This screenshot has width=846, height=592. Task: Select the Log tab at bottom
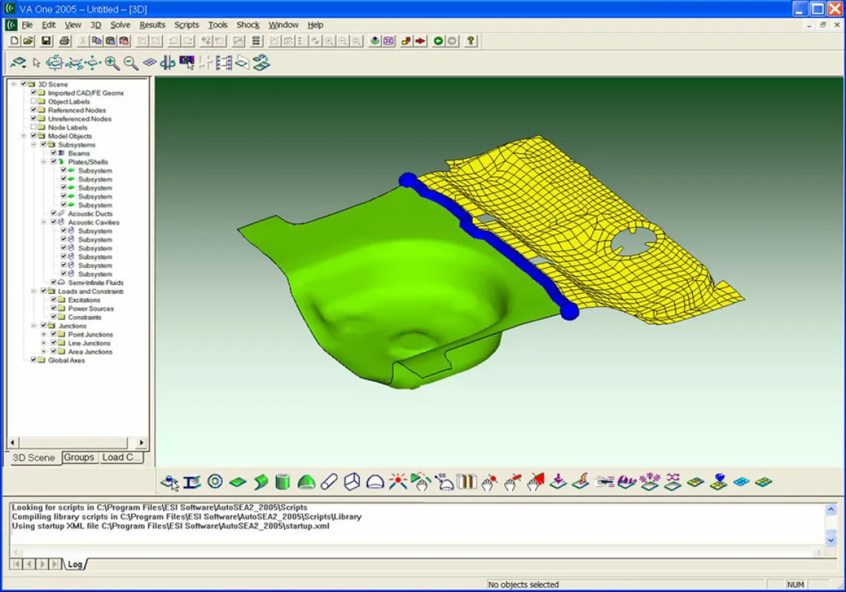click(x=75, y=565)
